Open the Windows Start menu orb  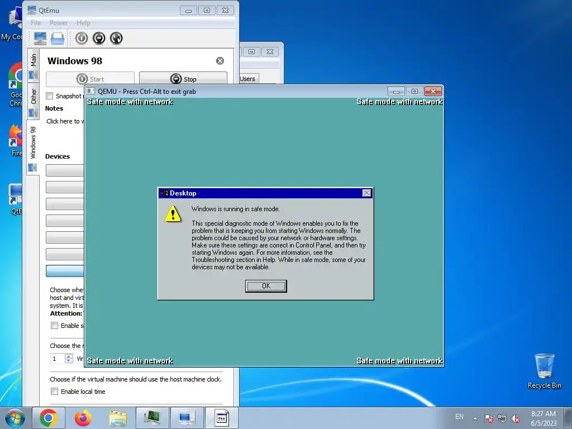[x=15, y=418]
